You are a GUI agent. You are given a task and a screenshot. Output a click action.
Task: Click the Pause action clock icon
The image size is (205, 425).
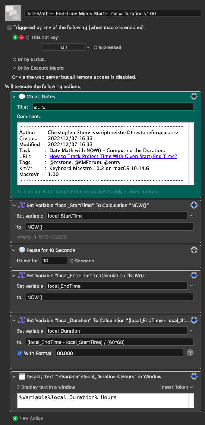click(22, 250)
